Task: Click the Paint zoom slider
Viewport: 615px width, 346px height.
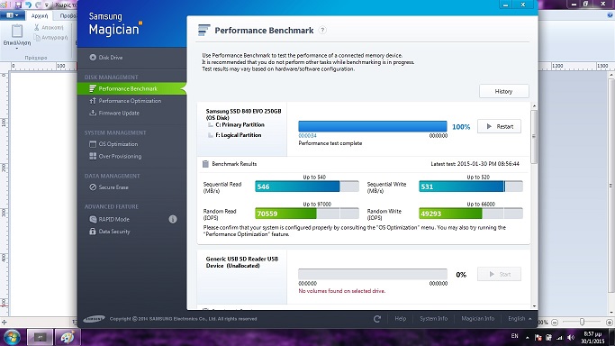Action: [582, 322]
